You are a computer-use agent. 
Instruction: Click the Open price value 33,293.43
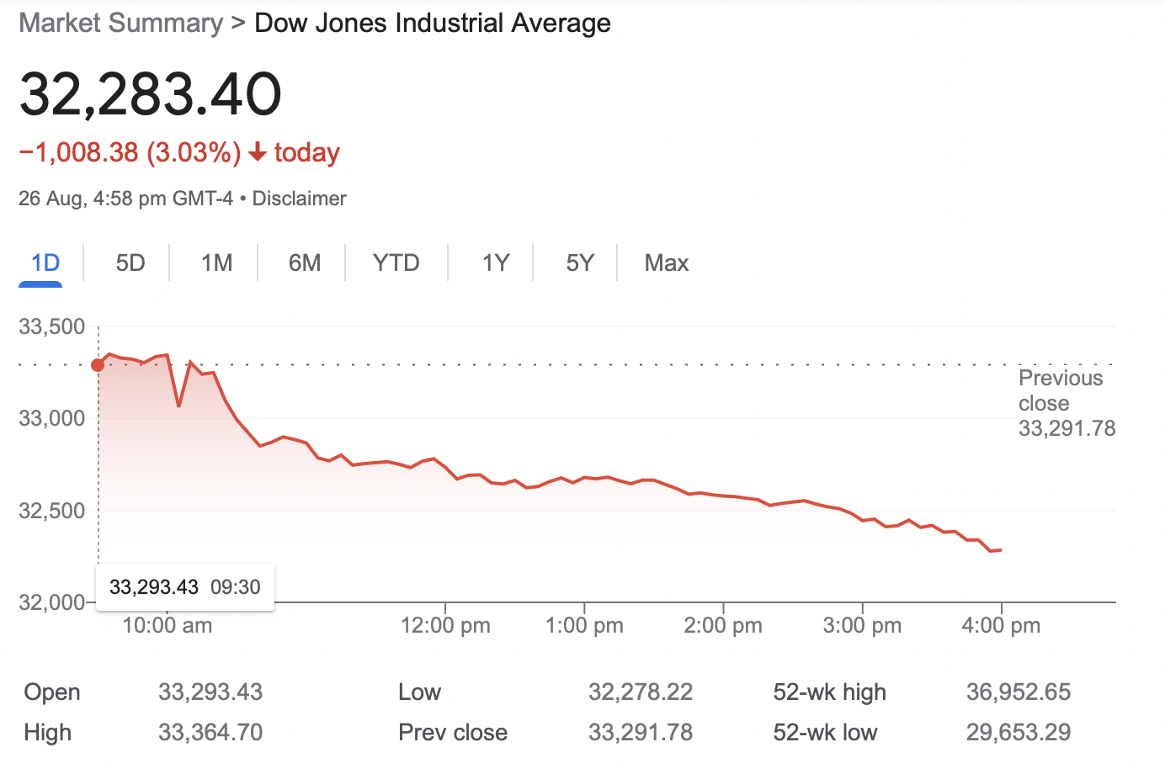210,692
